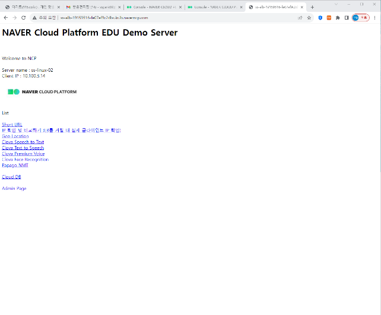Close the Gmail tab
This screenshot has width=381, height=315.
coord(119,7)
